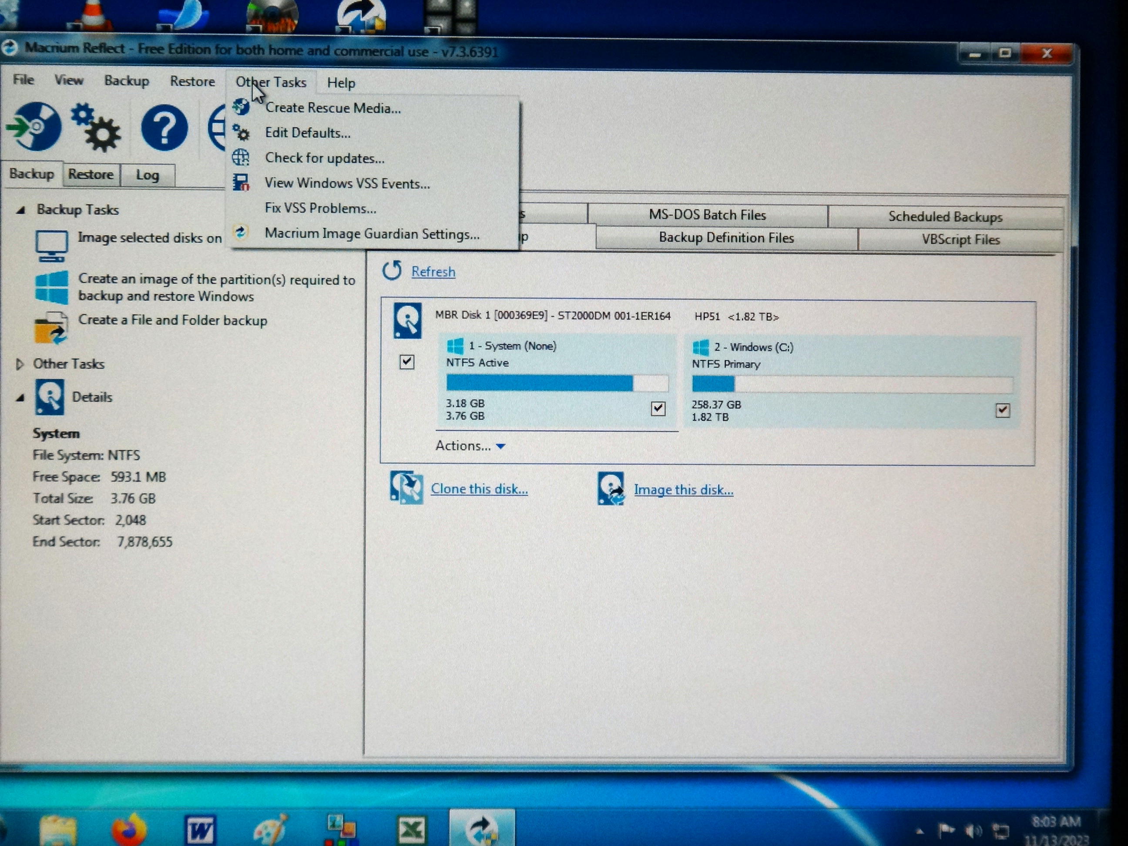Open the File menu

coord(23,80)
